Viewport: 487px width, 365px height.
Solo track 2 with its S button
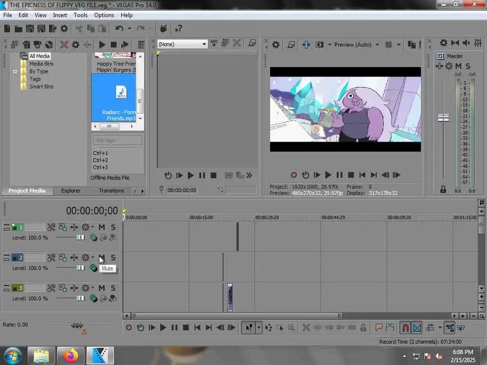[x=113, y=258]
